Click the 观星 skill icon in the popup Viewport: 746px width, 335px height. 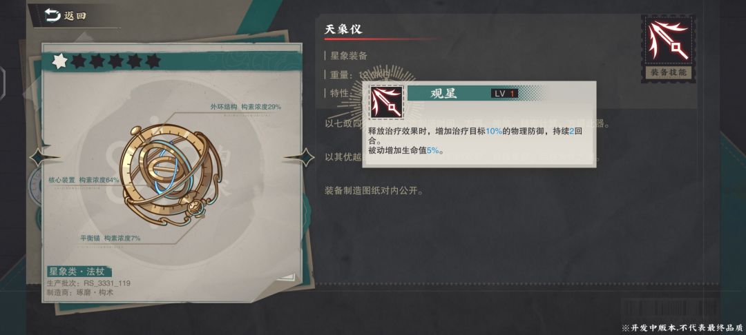coord(385,101)
